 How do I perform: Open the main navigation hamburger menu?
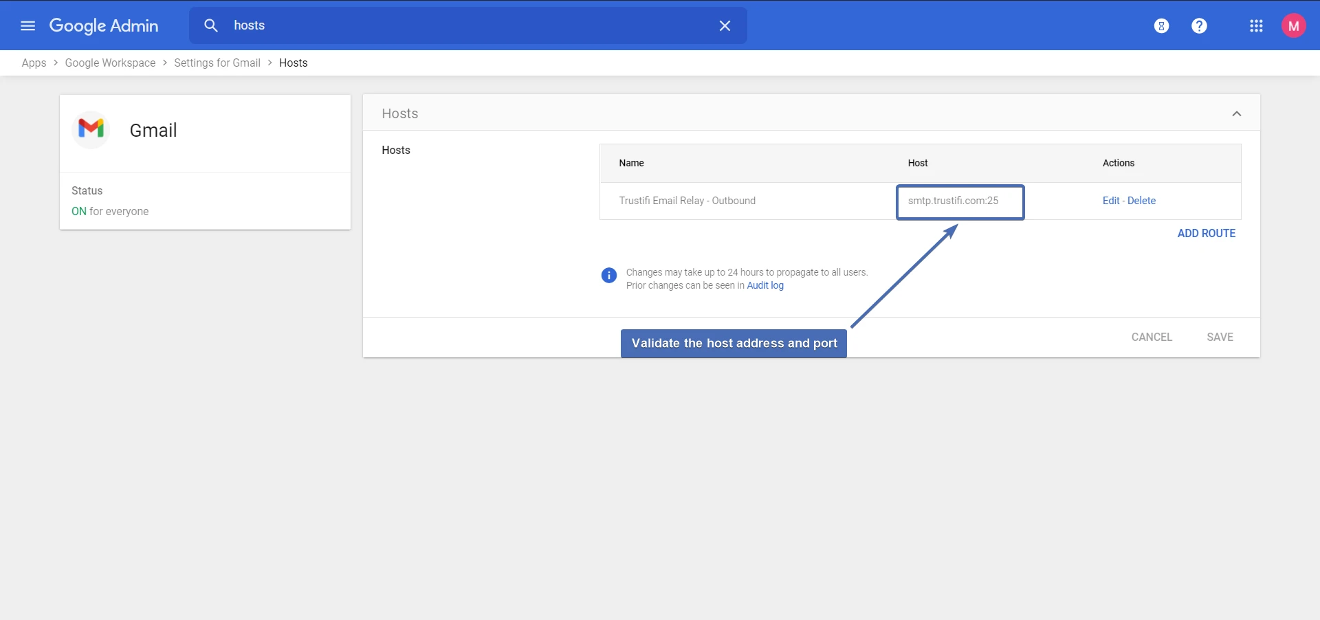[x=27, y=25]
